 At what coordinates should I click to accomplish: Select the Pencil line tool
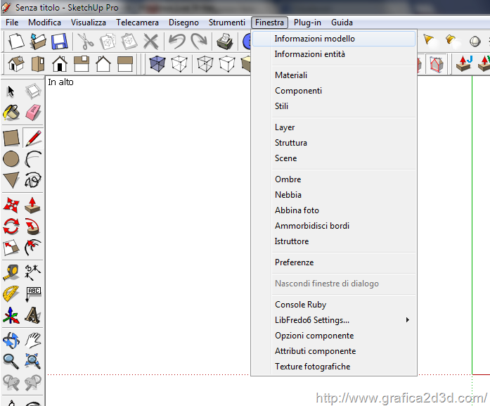(33, 138)
